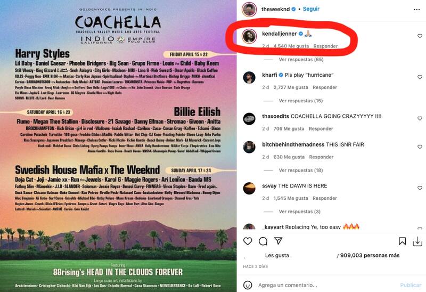Open theweeknd profile picture in header
The image size is (426, 292).
click(x=249, y=9)
